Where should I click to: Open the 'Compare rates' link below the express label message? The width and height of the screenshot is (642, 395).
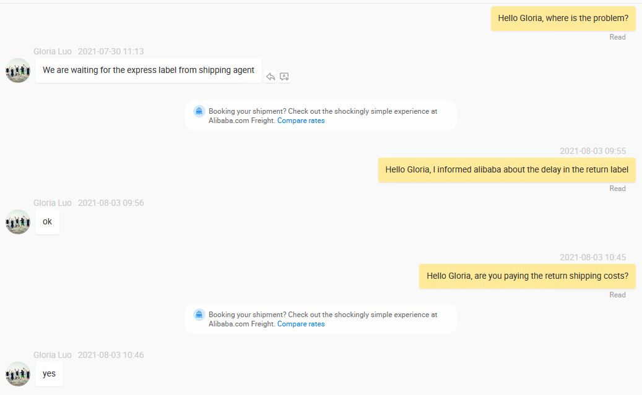pos(301,121)
